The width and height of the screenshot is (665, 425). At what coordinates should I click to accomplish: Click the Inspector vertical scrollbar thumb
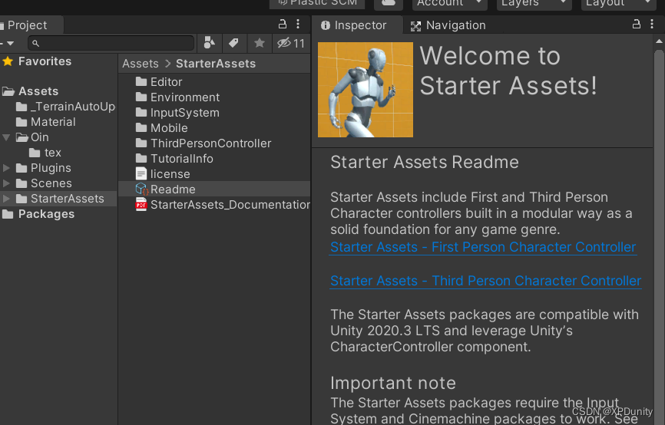coord(659,237)
